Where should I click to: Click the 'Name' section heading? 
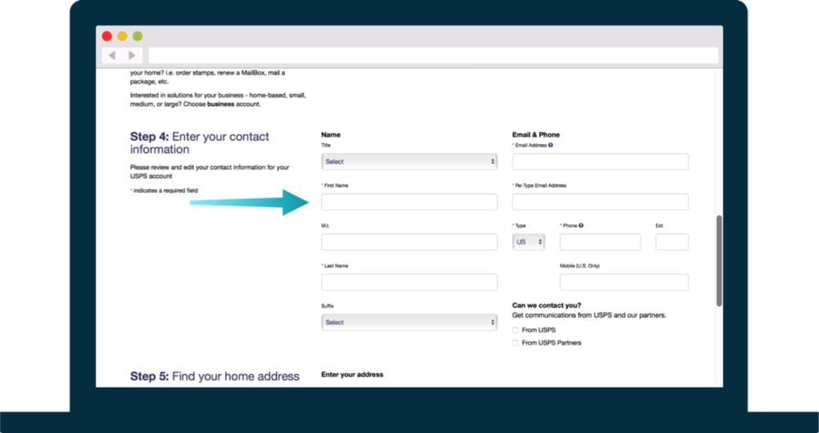pyautogui.click(x=331, y=135)
